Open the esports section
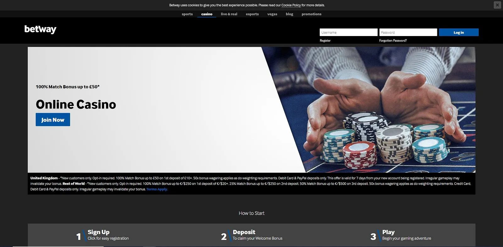The width and height of the screenshot is (503, 247). pyautogui.click(x=252, y=14)
